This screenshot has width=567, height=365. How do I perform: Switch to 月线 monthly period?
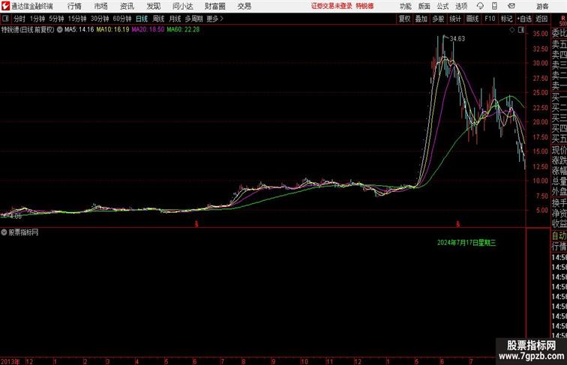tap(175, 19)
